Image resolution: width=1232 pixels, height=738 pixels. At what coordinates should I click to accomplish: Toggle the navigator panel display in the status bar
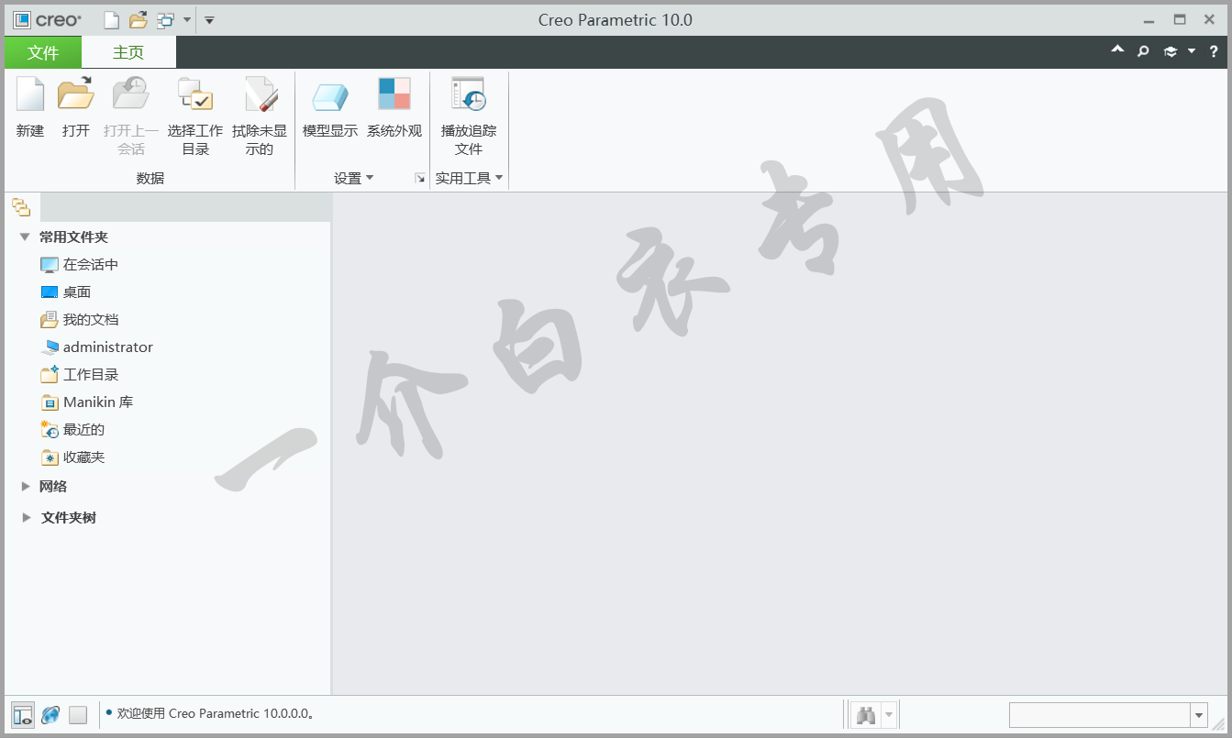[x=23, y=715]
